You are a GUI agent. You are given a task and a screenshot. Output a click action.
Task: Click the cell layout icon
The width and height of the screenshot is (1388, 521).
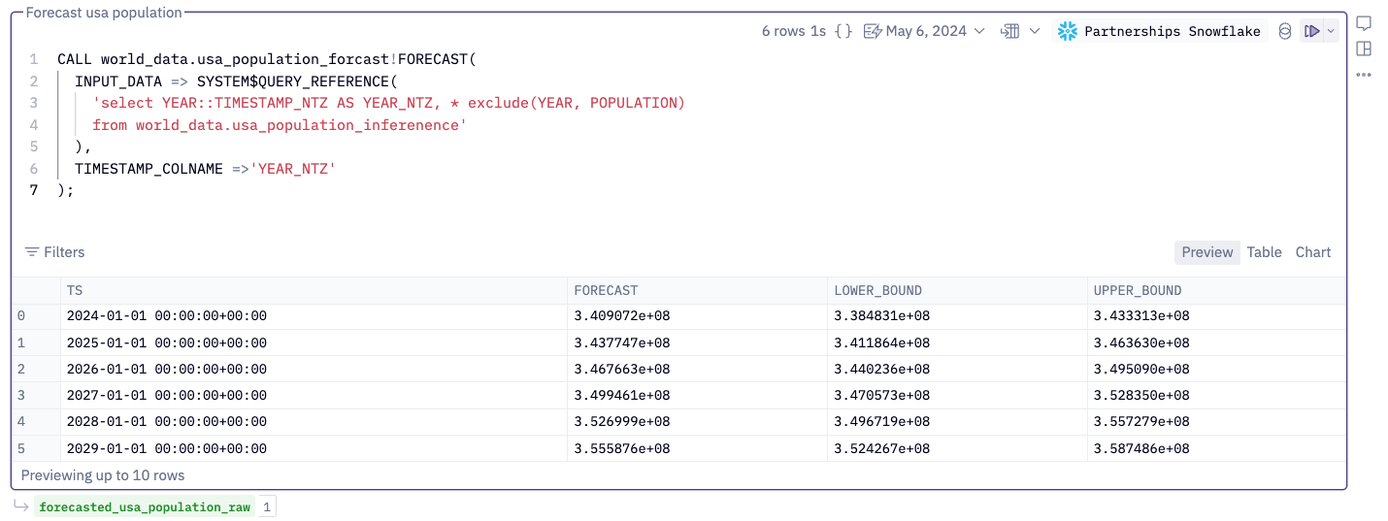pyautogui.click(x=1364, y=49)
